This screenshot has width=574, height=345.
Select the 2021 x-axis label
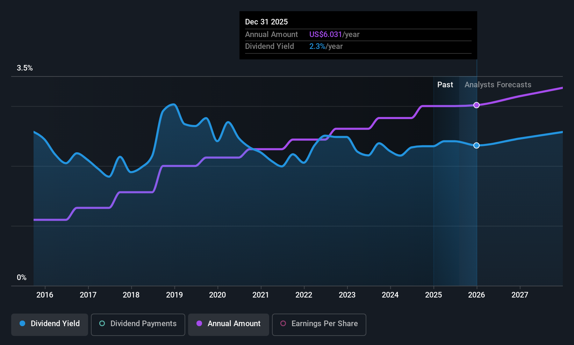click(261, 295)
